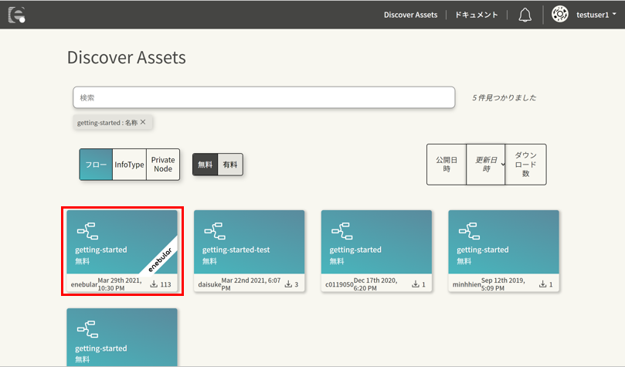
Task: Click flow icon on c0119050's card
Action: [342, 231]
